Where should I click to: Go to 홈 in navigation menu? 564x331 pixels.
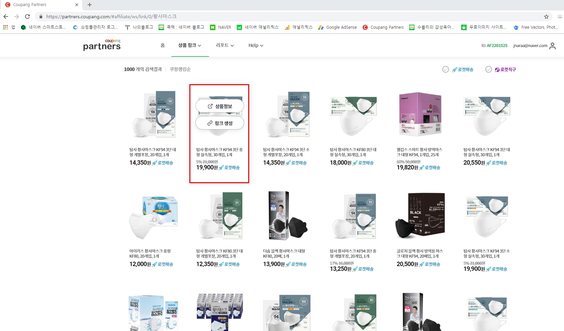(x=163, y=45)
